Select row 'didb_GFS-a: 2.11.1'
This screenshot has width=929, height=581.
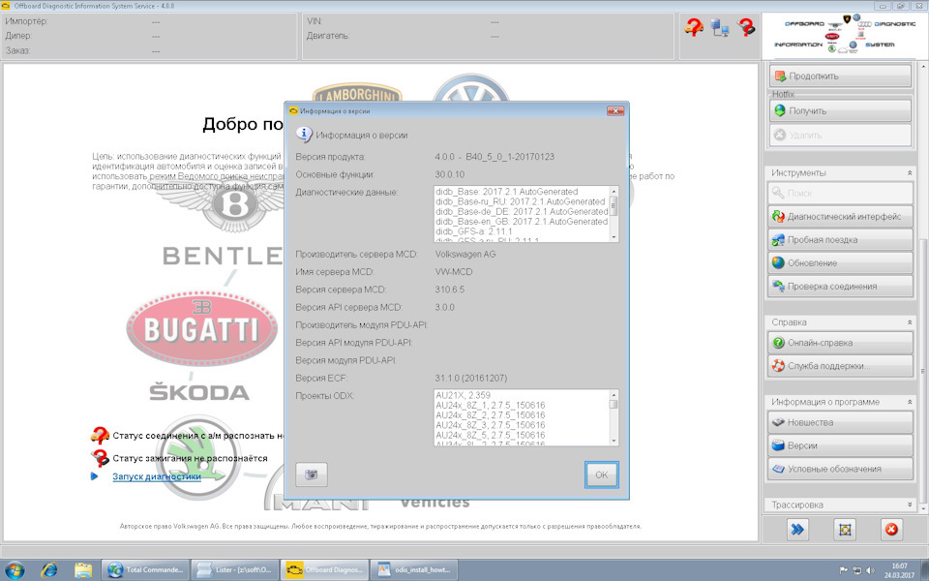click(x=474, y=231)
